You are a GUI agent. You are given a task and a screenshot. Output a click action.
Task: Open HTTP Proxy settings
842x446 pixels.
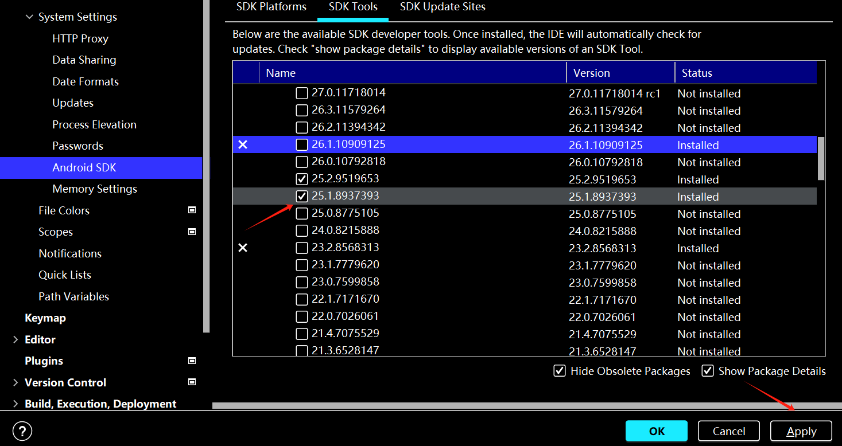[80, 38]
